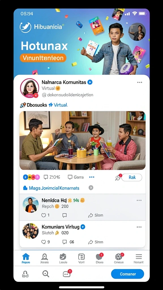The height and width of the screenshot is (290, 163).
Task: Open three-dot menu on Komuniars Virtuug comment
Action: (x=139, y=227)
